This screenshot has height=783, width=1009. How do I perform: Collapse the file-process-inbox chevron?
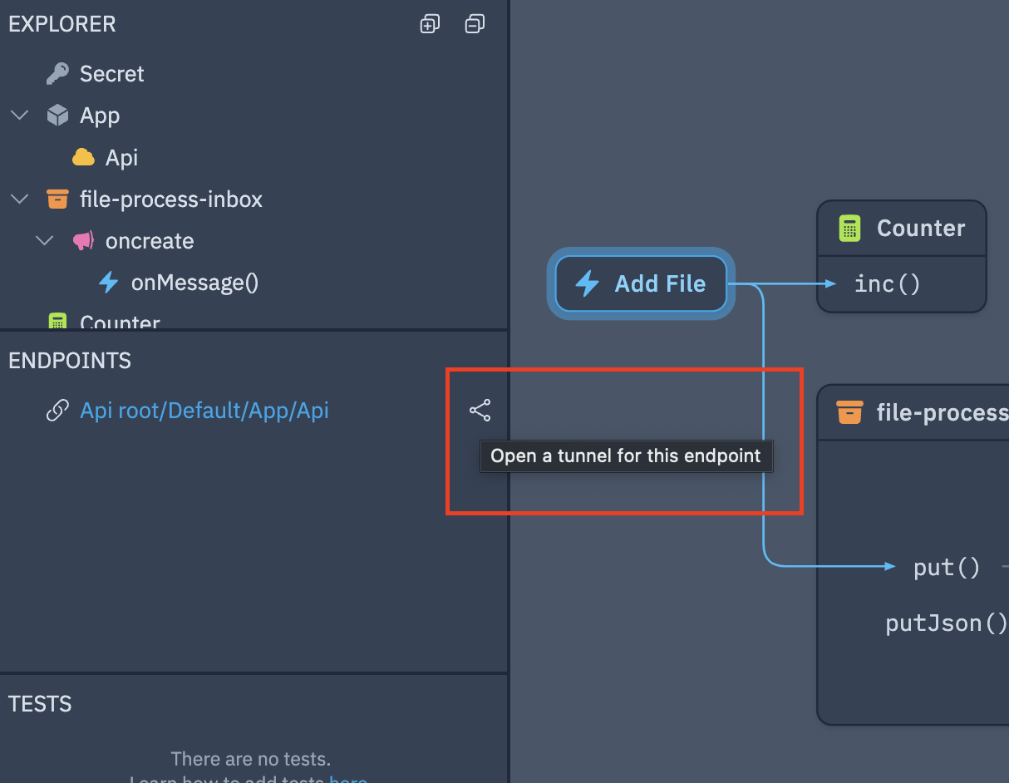(x=19, y=199)
